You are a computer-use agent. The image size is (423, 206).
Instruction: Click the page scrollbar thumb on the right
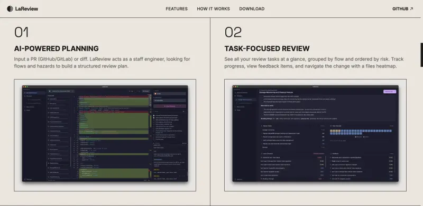[421, 55]
